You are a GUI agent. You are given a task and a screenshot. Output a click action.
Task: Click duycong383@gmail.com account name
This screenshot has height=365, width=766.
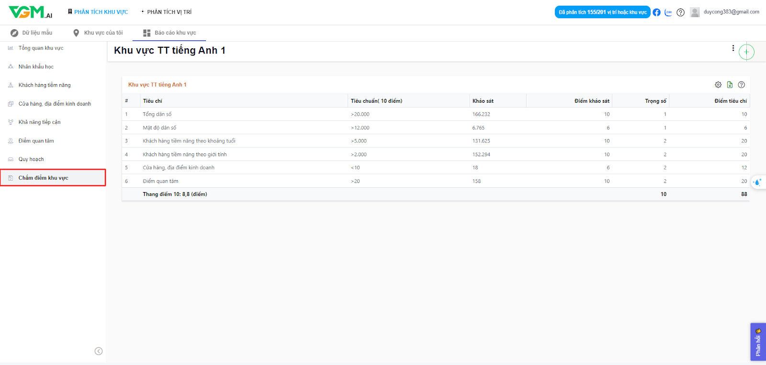click(731, 12)
